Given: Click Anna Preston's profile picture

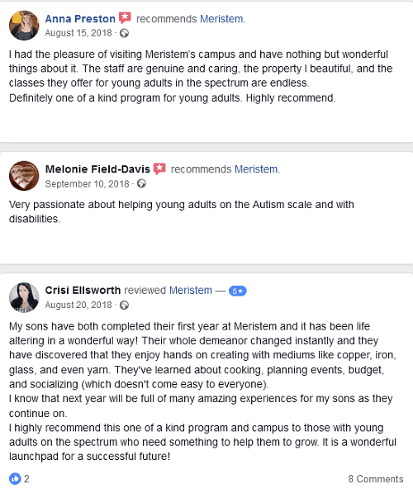Looking at the screenshot, I should (x=24, y=26).
